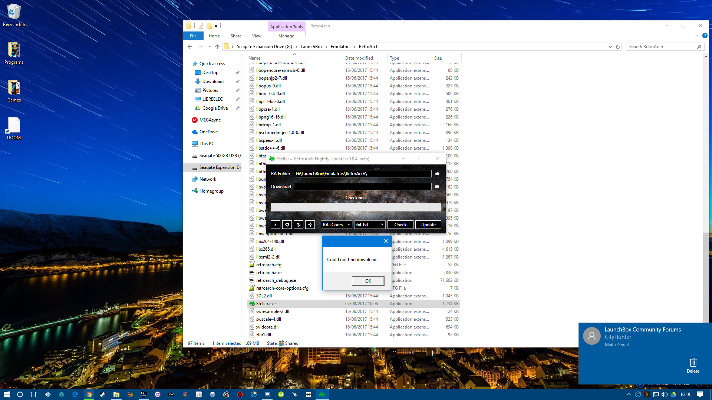The image size is (712, 400).
Task: Open the 64-bit architecture dropdown
Action: point(370,224)
